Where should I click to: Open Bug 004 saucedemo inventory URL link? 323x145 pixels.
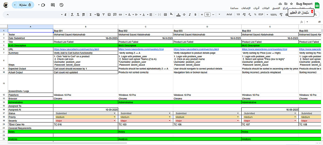coord(265,49)
